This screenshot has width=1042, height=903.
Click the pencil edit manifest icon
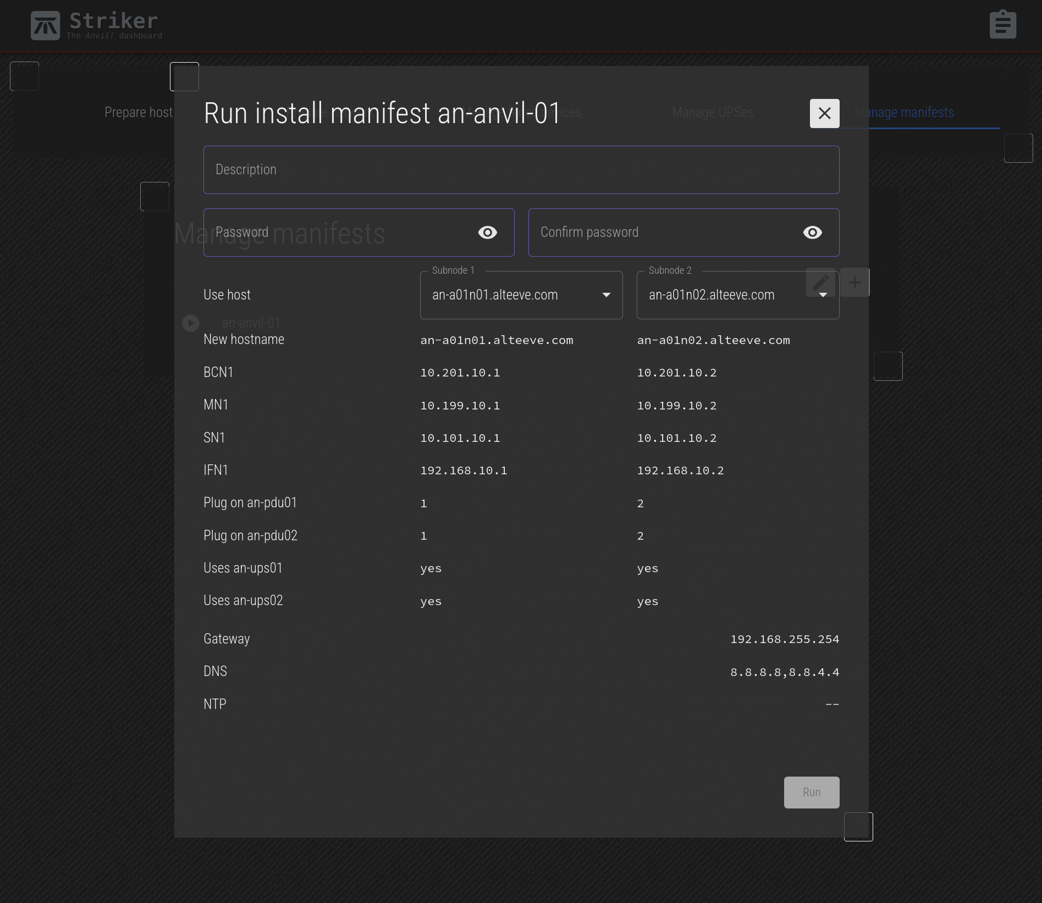coord(820,282)
